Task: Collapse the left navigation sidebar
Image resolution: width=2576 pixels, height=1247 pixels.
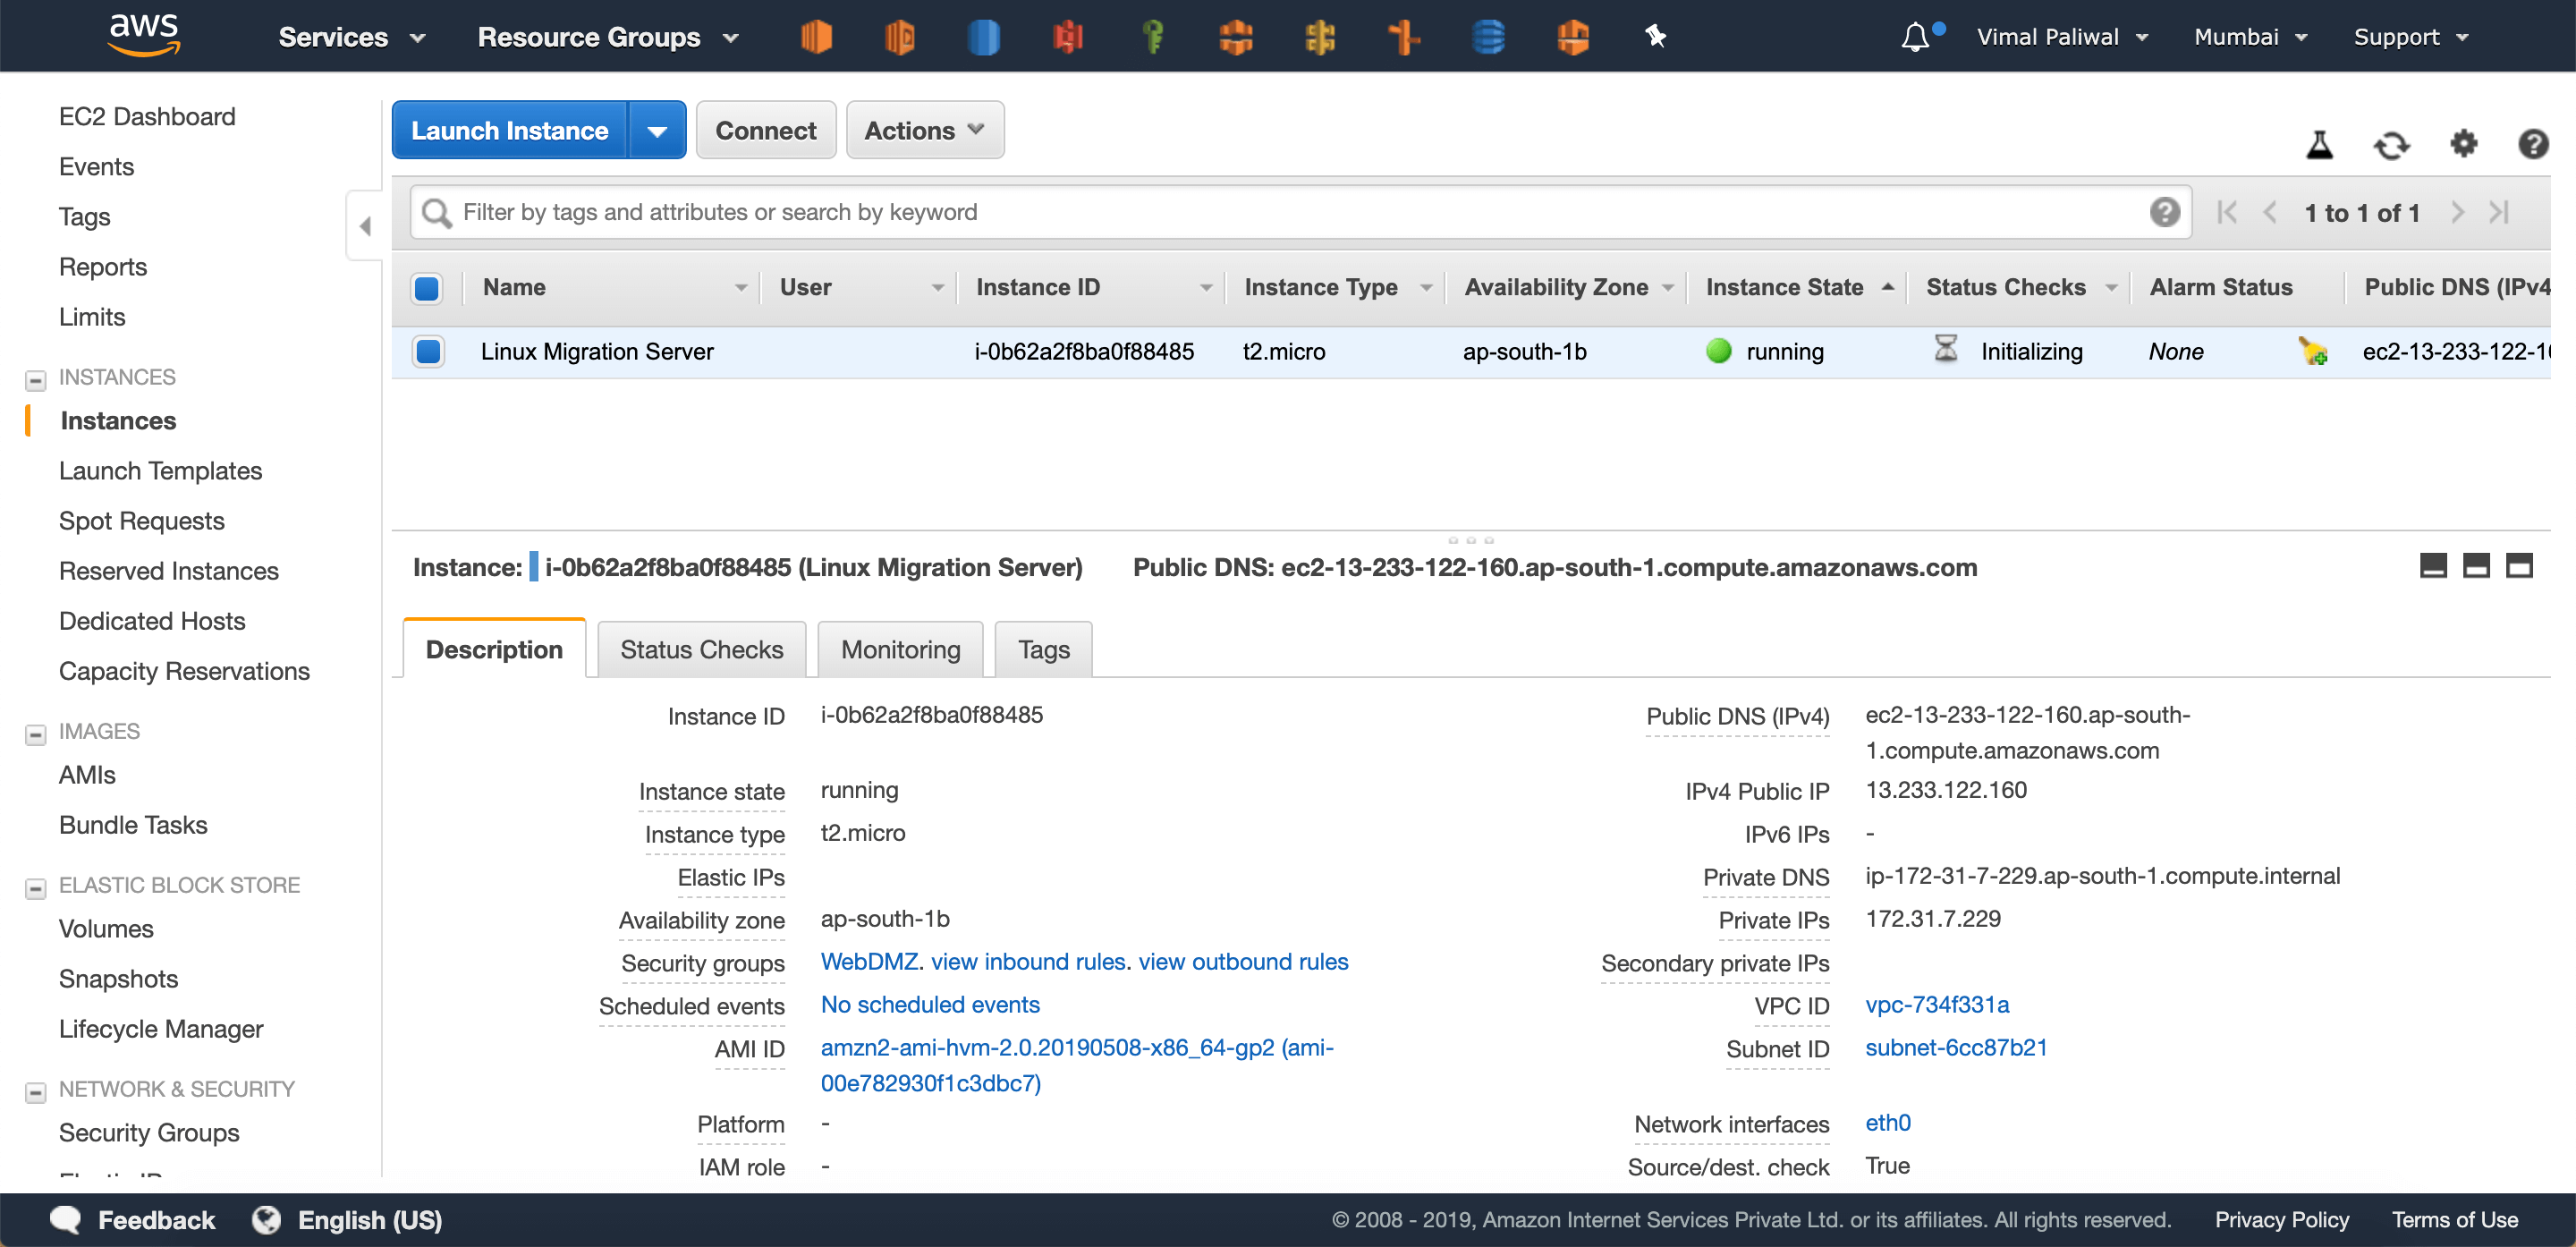Action: tap(365, 226)
